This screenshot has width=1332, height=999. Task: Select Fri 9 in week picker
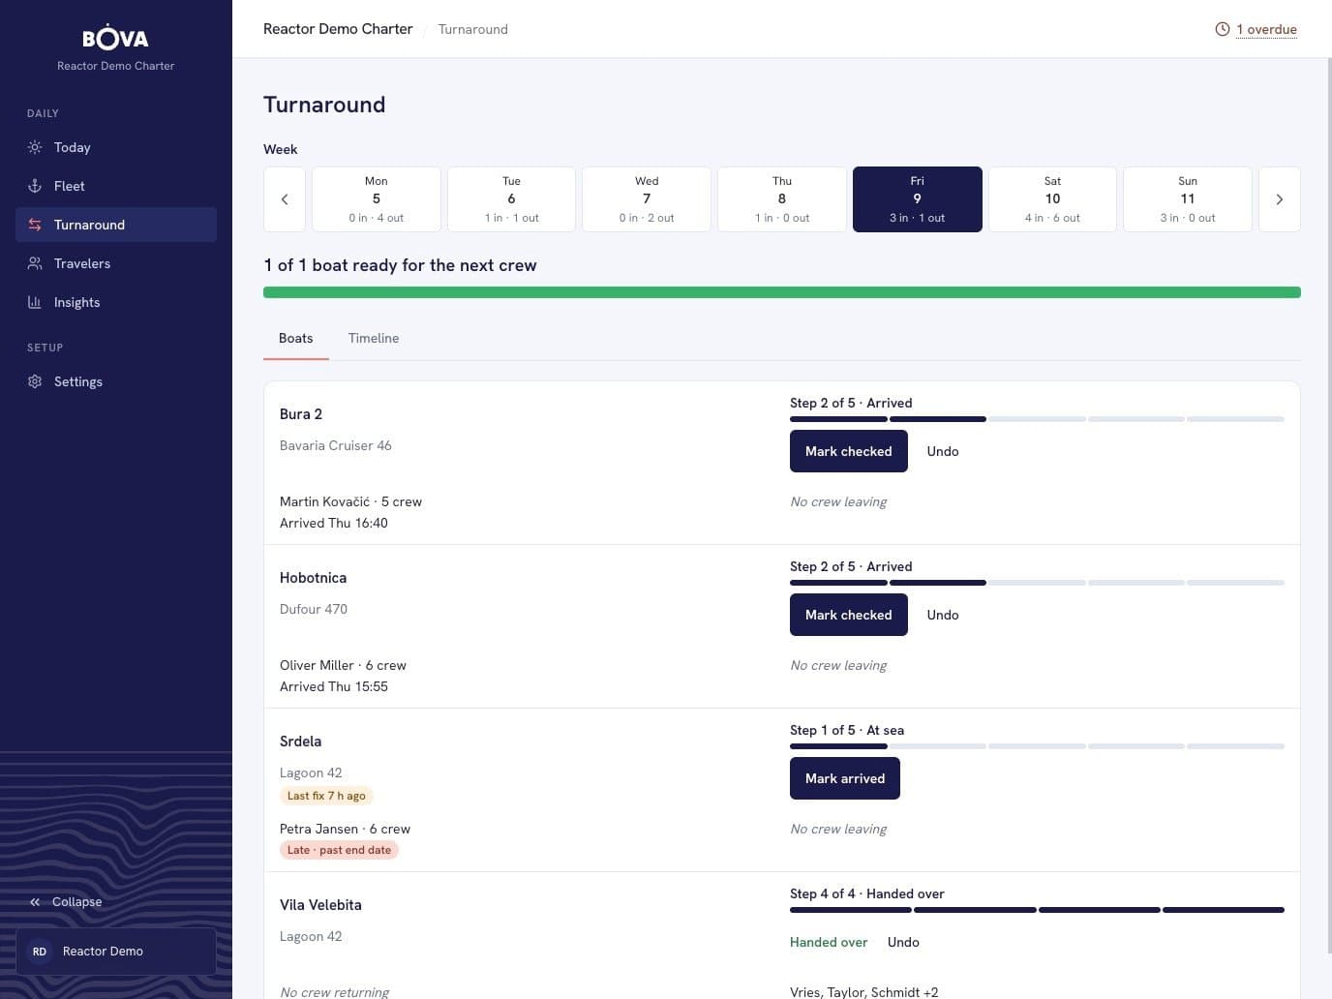click(x=918, y=199)
